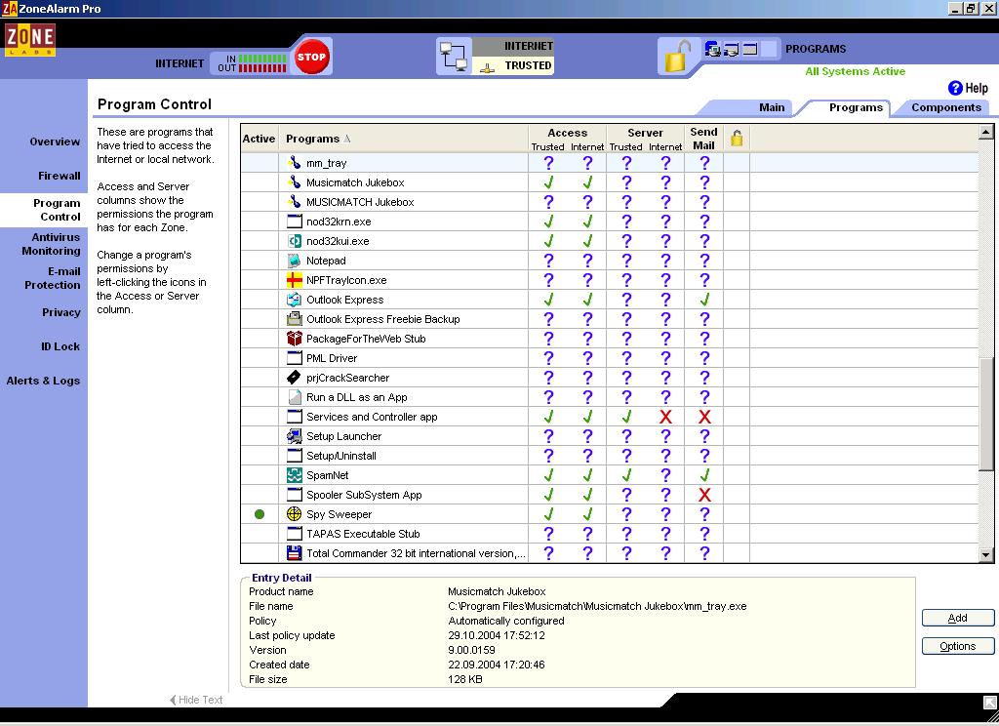Toggle Musicmatch Jukebox Trusted access checkmark
The width and height of the screenshot is (999, 726).
548,182
